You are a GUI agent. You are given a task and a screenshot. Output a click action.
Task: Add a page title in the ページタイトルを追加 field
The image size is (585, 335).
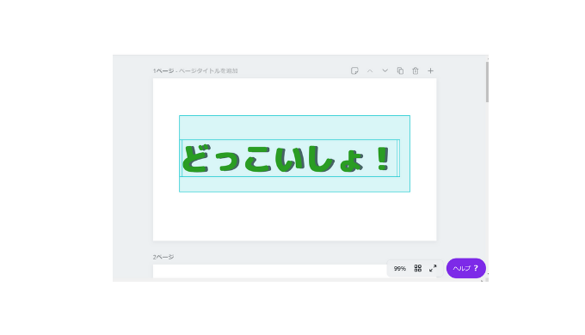(x=208, y=70)
